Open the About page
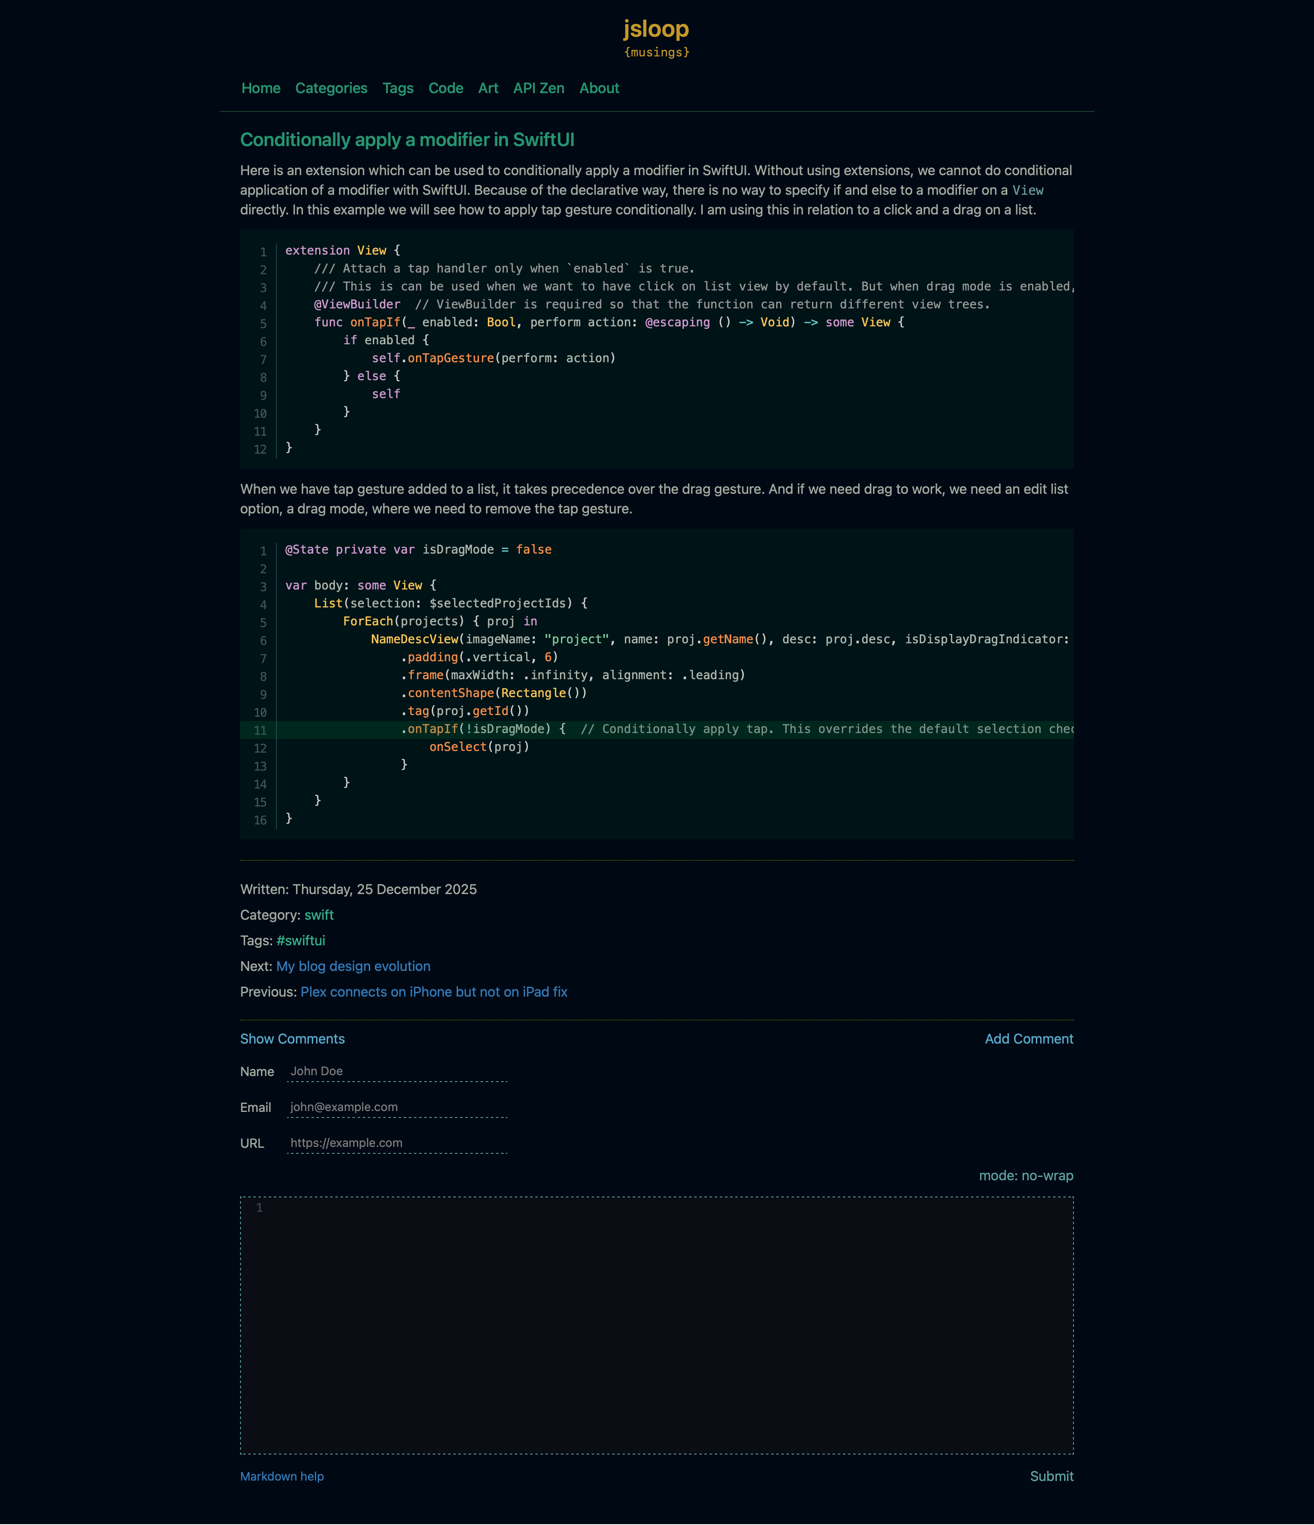 point(598,88)
